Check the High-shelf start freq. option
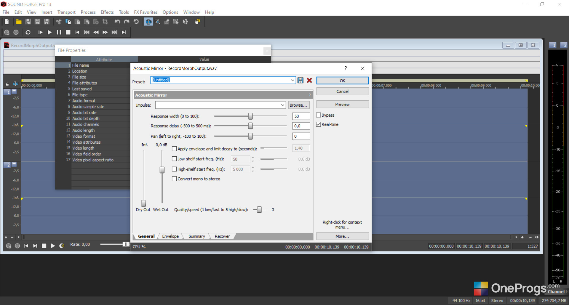Image resolution: width=569 pixels, height=305 pixels. (x=174, y=169)
